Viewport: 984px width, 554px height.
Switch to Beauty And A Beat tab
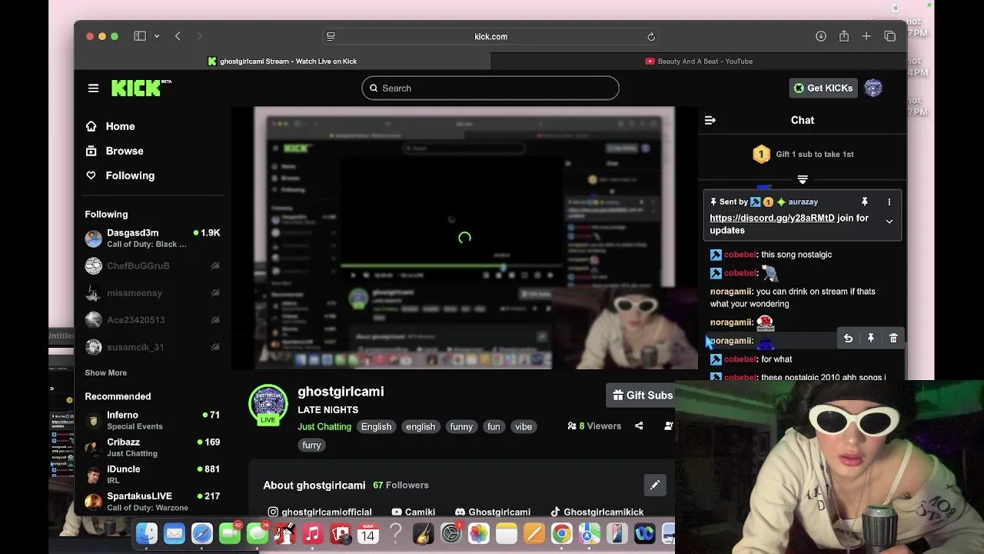pyautogui.click(x=699, y=61)
